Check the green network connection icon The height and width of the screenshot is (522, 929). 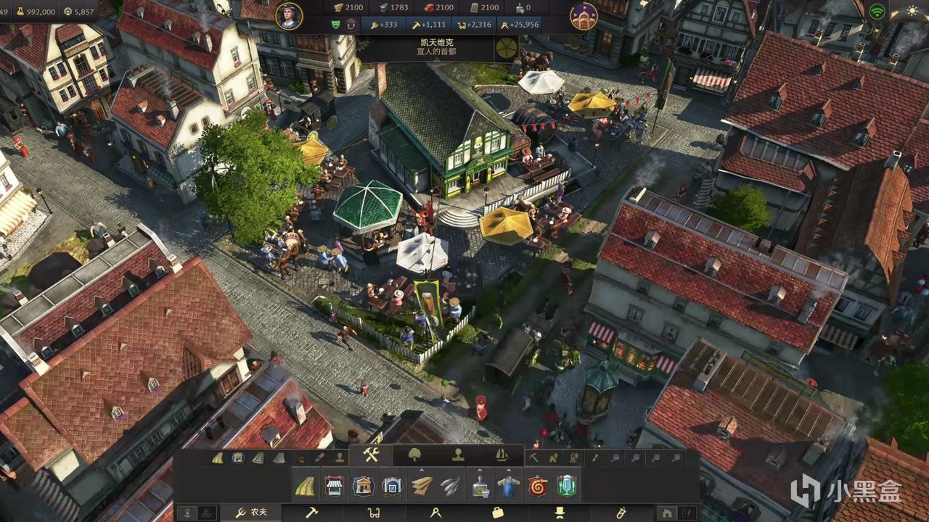[x=877, y=12]
